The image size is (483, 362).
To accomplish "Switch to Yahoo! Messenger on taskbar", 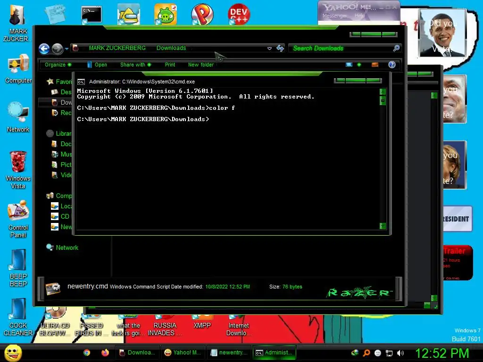I will [x=183, y=353].
